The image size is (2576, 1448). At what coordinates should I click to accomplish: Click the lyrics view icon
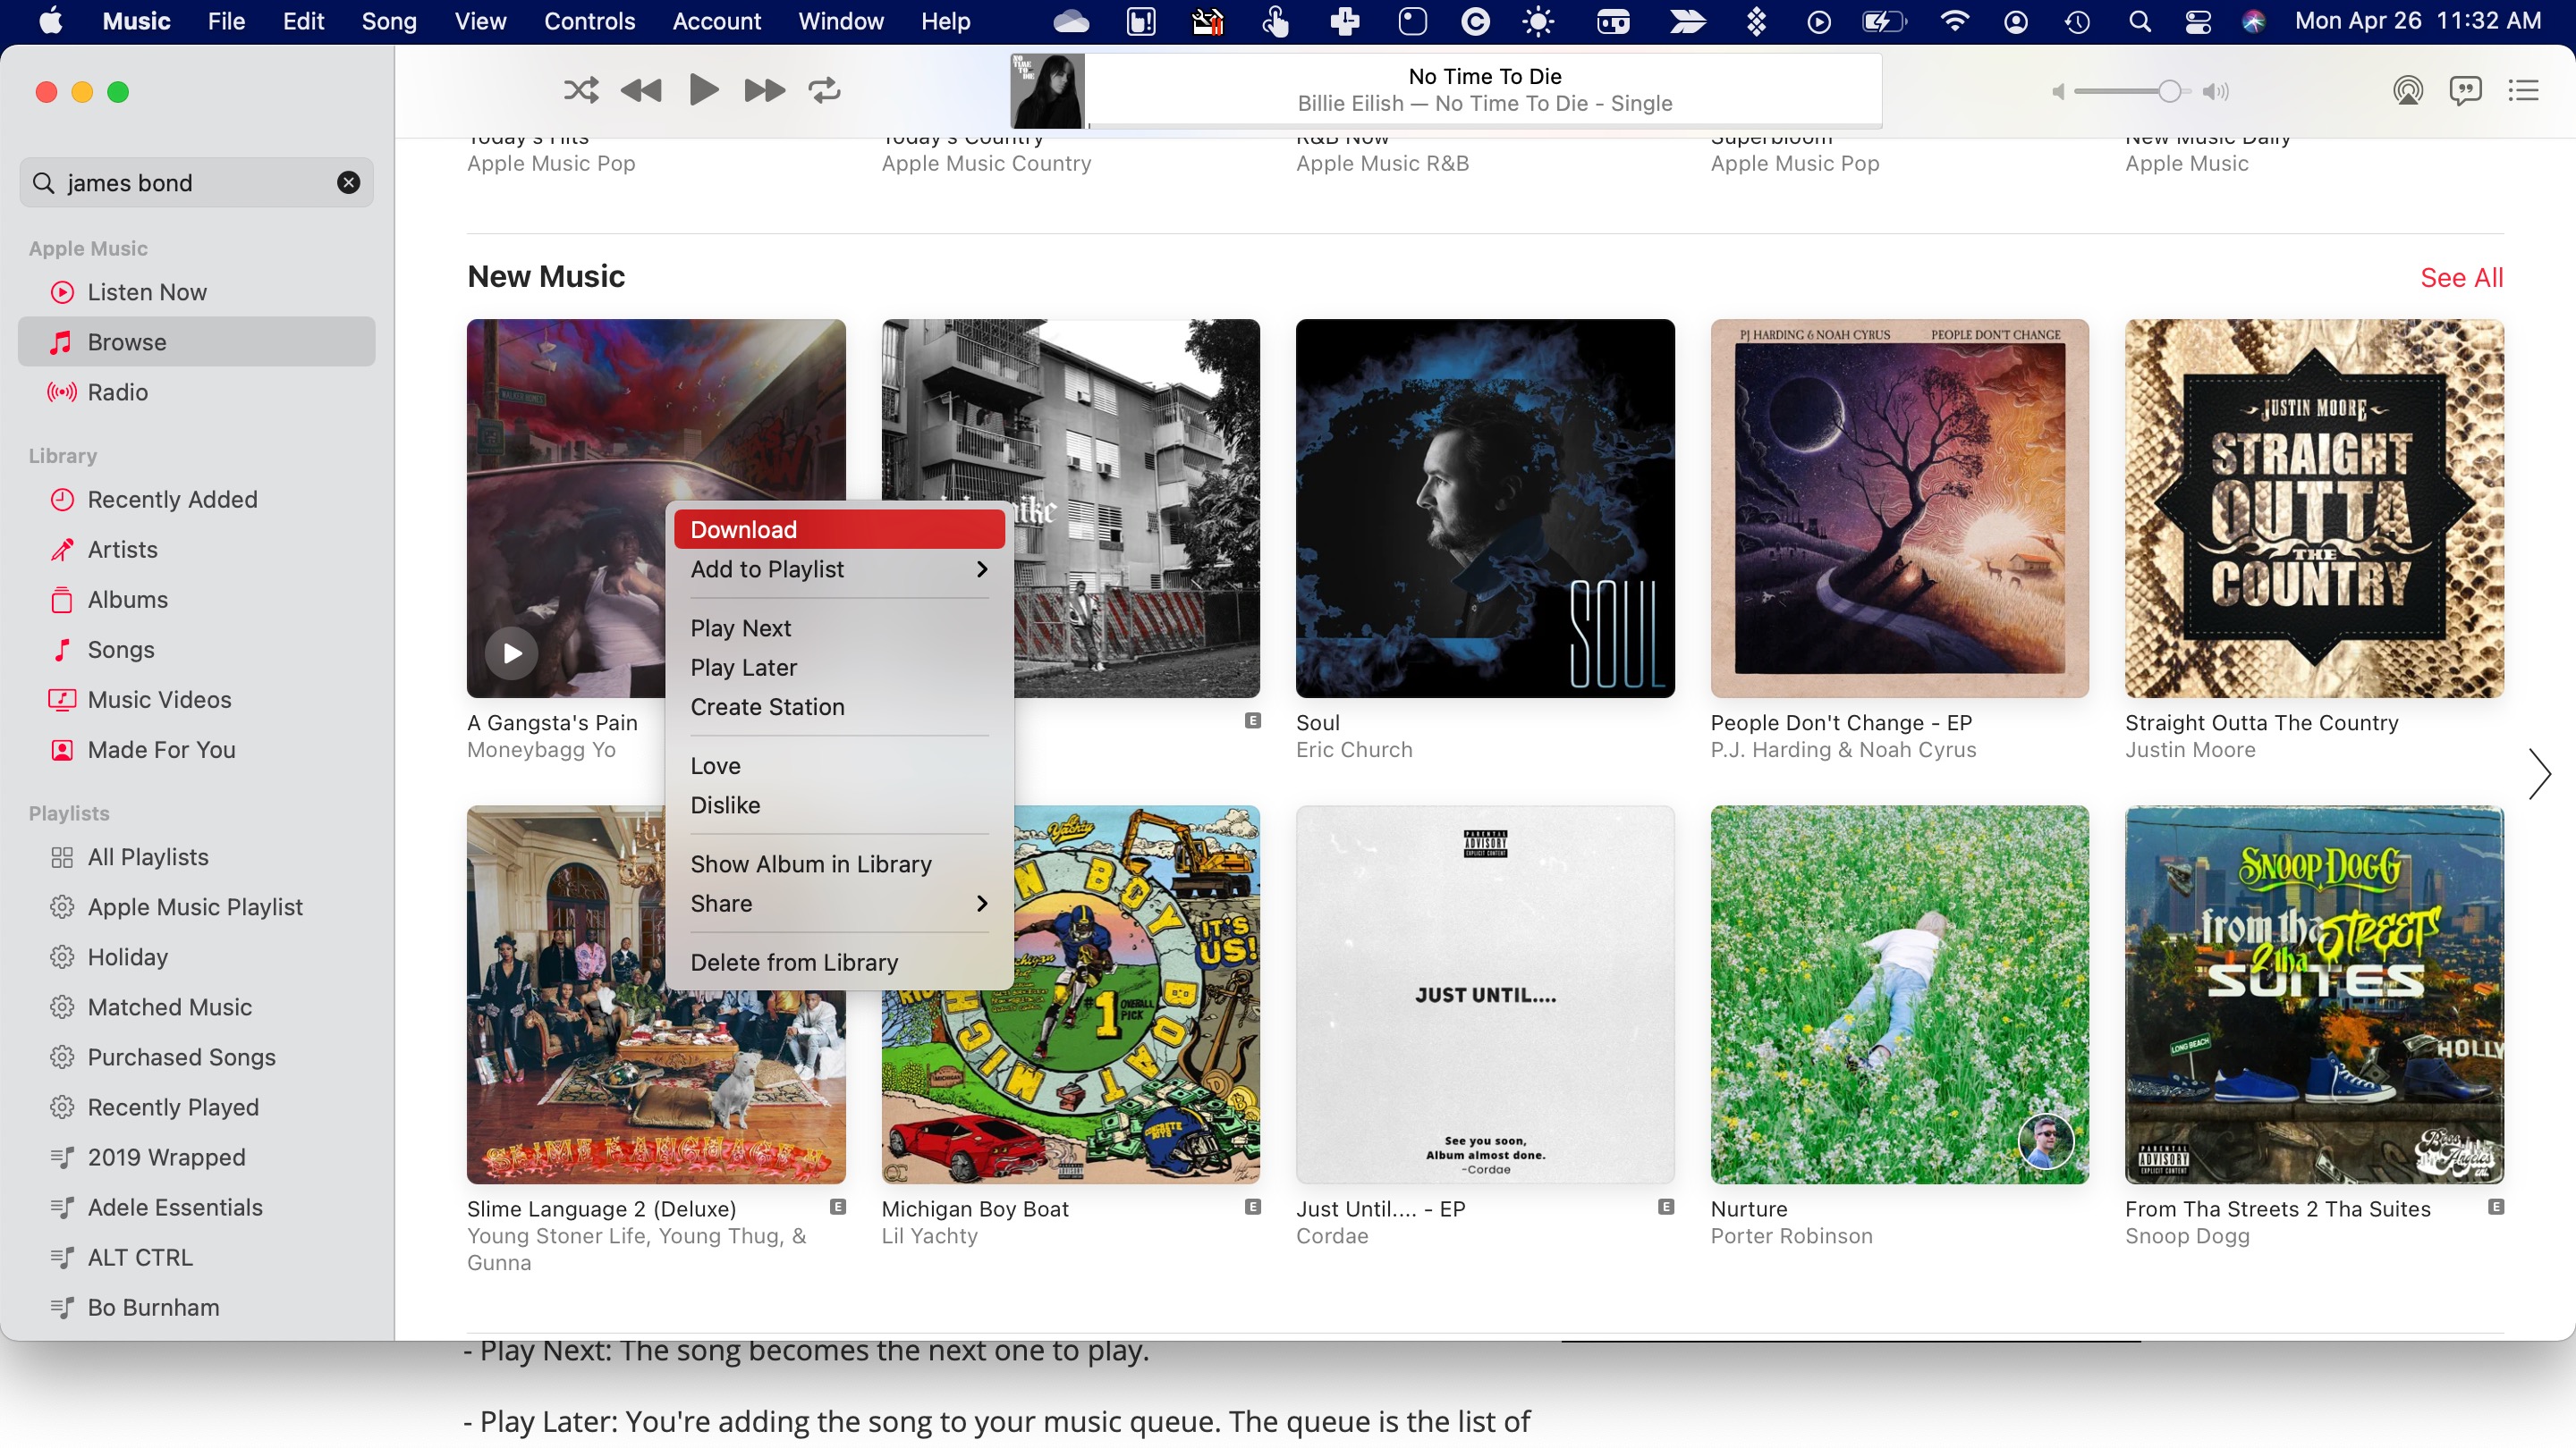pos(2464,90)
